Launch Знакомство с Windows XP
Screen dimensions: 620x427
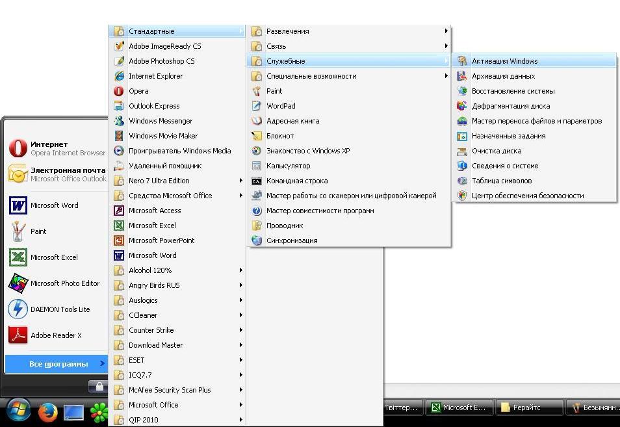tap(349, 151)
